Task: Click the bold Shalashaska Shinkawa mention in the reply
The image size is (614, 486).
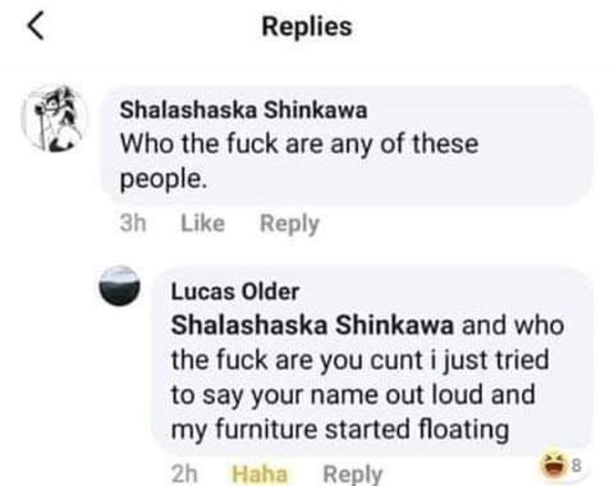Action: click(x=314, y=325)
